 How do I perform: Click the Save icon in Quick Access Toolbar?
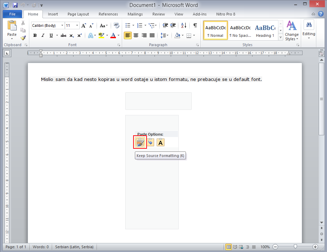click(15, 5)
